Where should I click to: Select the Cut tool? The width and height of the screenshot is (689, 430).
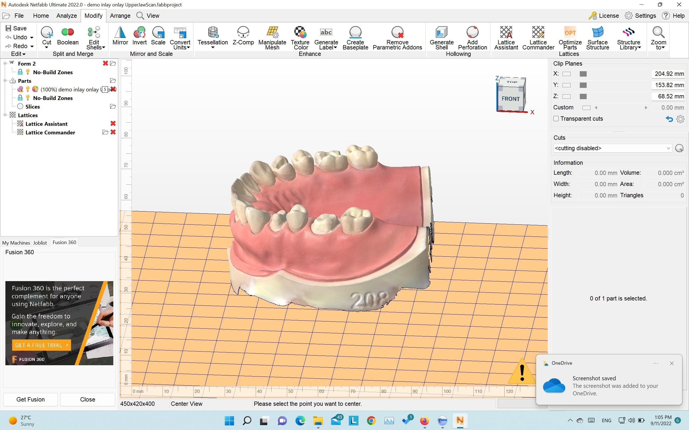coord(47,35)
